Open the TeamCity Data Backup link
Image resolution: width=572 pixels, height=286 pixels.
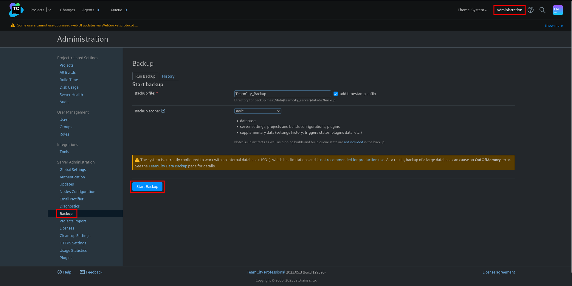168,166
